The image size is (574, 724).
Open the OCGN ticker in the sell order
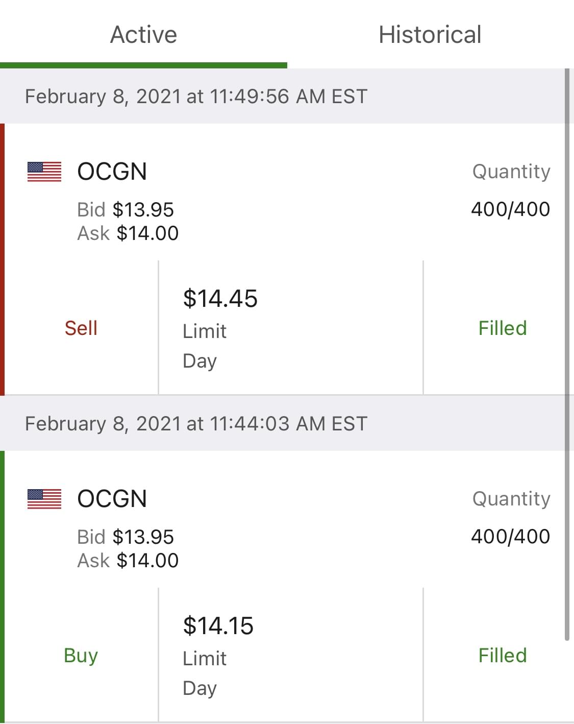point(112,172)
